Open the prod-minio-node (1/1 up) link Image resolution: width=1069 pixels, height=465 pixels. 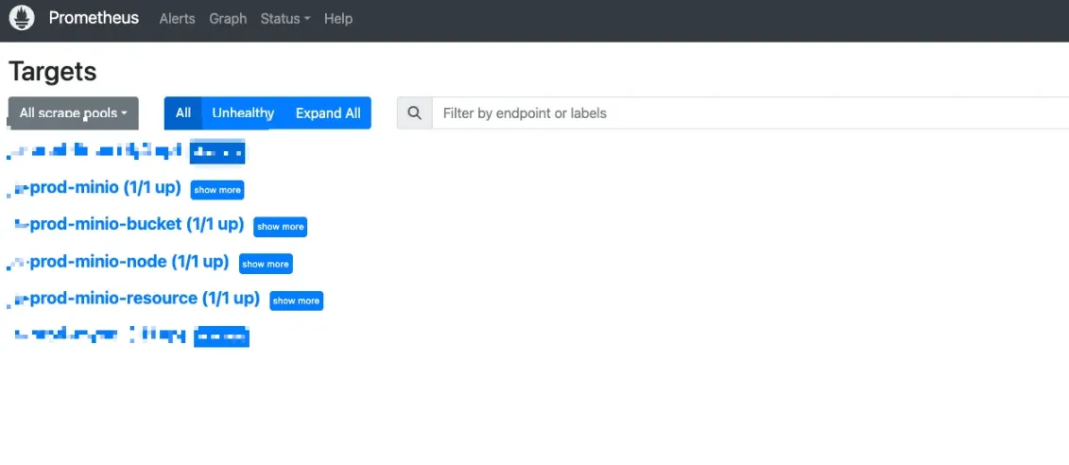[129, 262]
